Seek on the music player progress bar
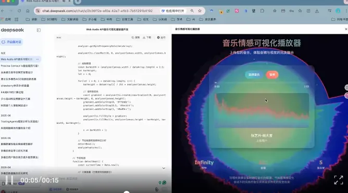This screenshot has width=348, height=193. (x=262, y=83)
